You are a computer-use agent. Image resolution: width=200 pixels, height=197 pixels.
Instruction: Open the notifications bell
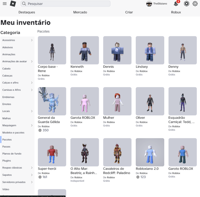(176, 3)
